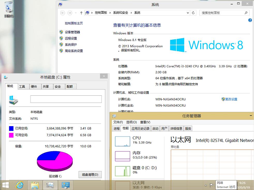Screen dimensions: 254x190
Task: Open 高级系统设置 from the sidebar
Action: [74, 51]
